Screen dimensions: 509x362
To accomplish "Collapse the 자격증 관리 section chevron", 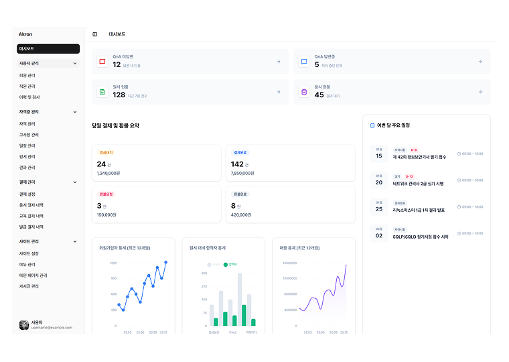I will (74, 112).
